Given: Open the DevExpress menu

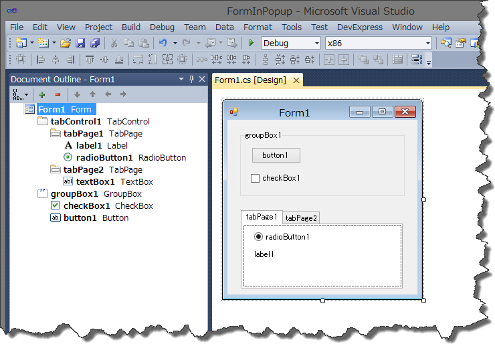Looking at the screenshot, I should coord(360,27).
